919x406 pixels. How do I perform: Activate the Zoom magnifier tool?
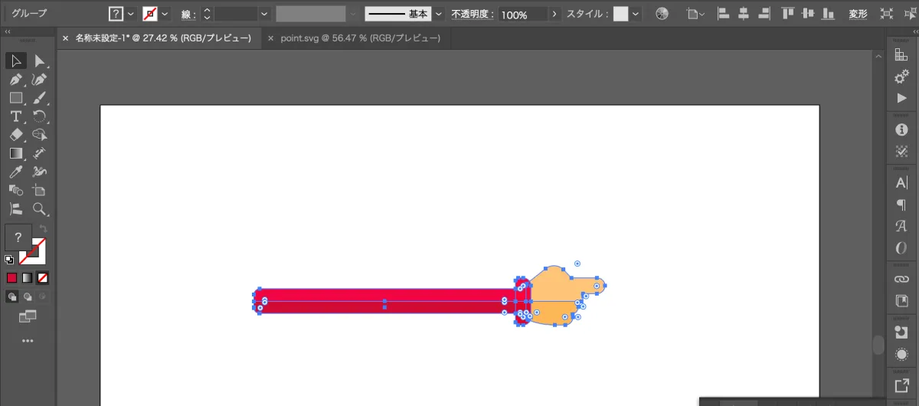[40, 208]
